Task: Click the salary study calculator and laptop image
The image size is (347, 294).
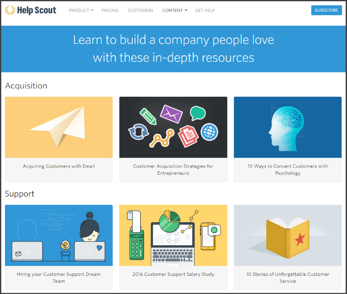Action: (x=173, y=235)
